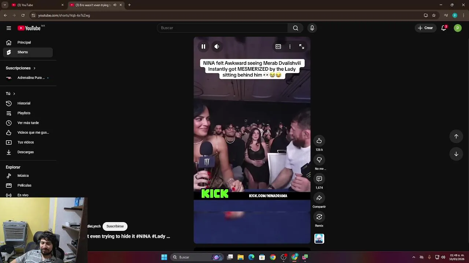The image size is (469, 263).
Task: Toggle closed captions on the Short
Action: point(278,46)
